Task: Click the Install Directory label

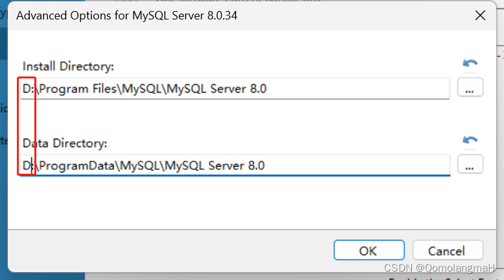Action: coord(68,66)
